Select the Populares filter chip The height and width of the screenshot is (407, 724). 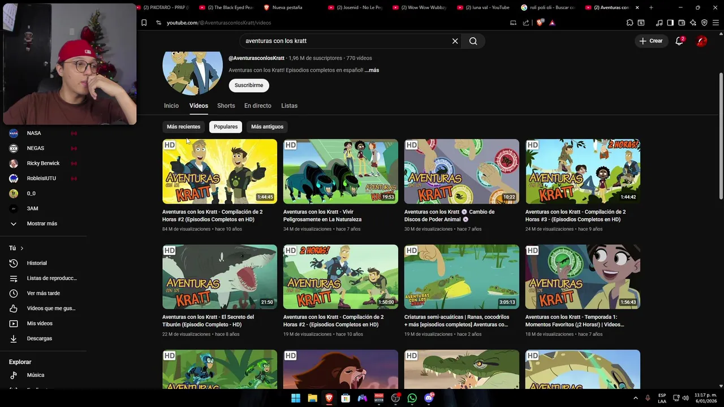(x=226, y=127)
